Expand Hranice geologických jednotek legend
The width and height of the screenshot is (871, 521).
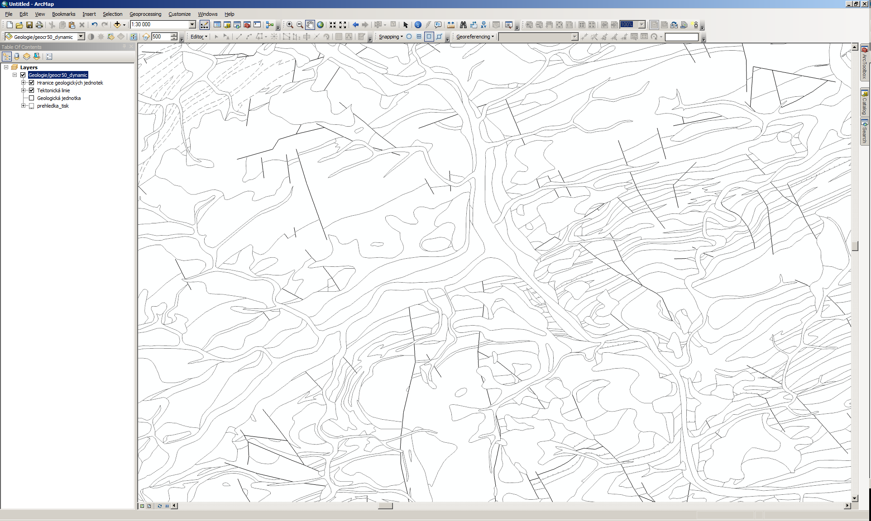click(24, 83)
